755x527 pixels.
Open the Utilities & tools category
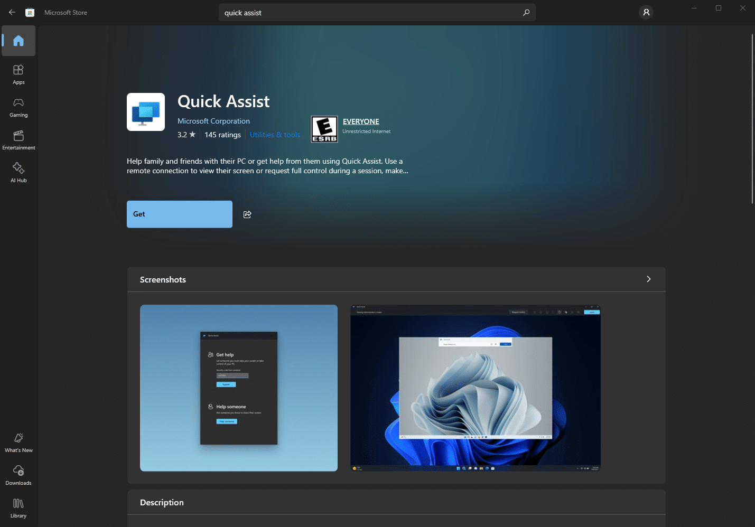[275, 135]
